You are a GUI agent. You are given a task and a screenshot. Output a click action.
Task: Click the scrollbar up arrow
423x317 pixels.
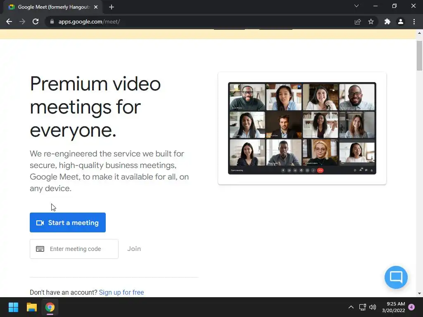click(x=419, y=33)
